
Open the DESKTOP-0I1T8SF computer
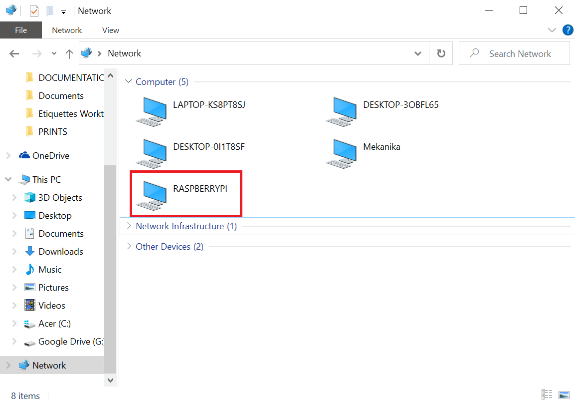pyautogui.click(x=191, y=153)
